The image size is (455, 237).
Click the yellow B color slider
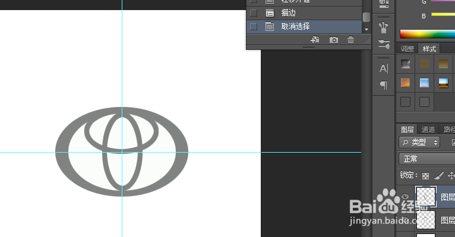[443, 14]
